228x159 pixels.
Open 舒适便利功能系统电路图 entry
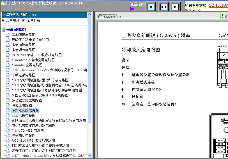[x=30, y=40]
